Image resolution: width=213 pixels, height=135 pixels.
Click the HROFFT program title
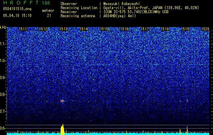[x=21, y=3]
